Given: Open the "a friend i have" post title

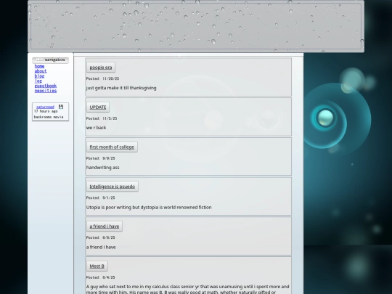Looking at the screenshot, I should click(x=105, y=226).
